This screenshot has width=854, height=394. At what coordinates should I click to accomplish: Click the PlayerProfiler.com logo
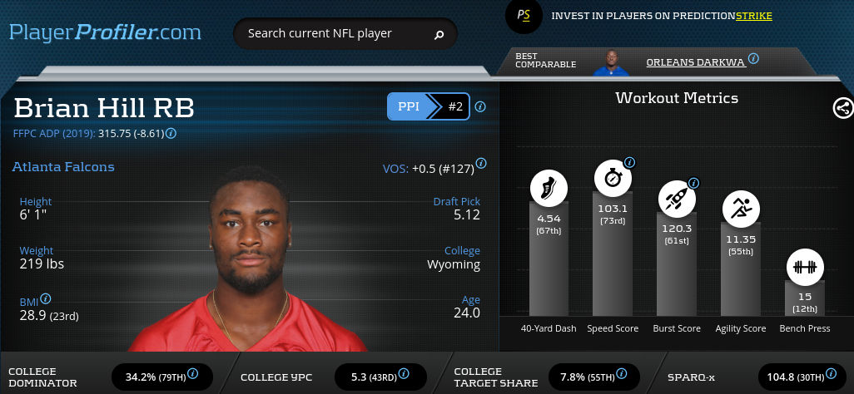click(x=105, y=32)
